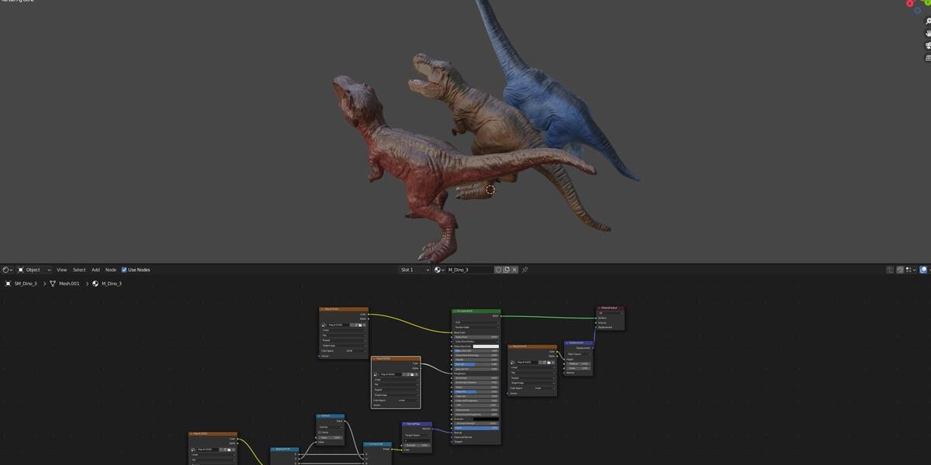Toggle camera view icon in viewport
Screen dimensions: 931x465
pos(928,45)
